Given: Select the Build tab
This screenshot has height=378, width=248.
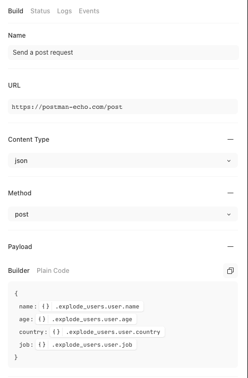Looking at the screenshot, I should (16, 11).
